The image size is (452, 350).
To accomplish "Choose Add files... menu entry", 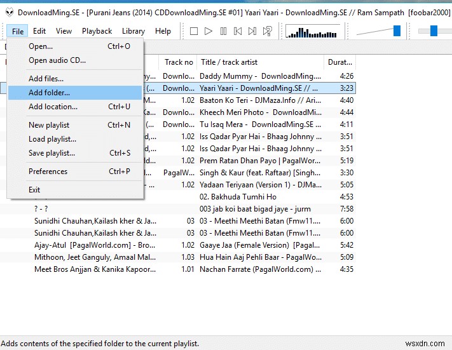I will [75, 79].
